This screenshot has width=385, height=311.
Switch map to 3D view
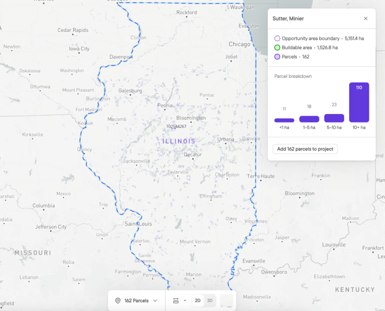point(210,301)
